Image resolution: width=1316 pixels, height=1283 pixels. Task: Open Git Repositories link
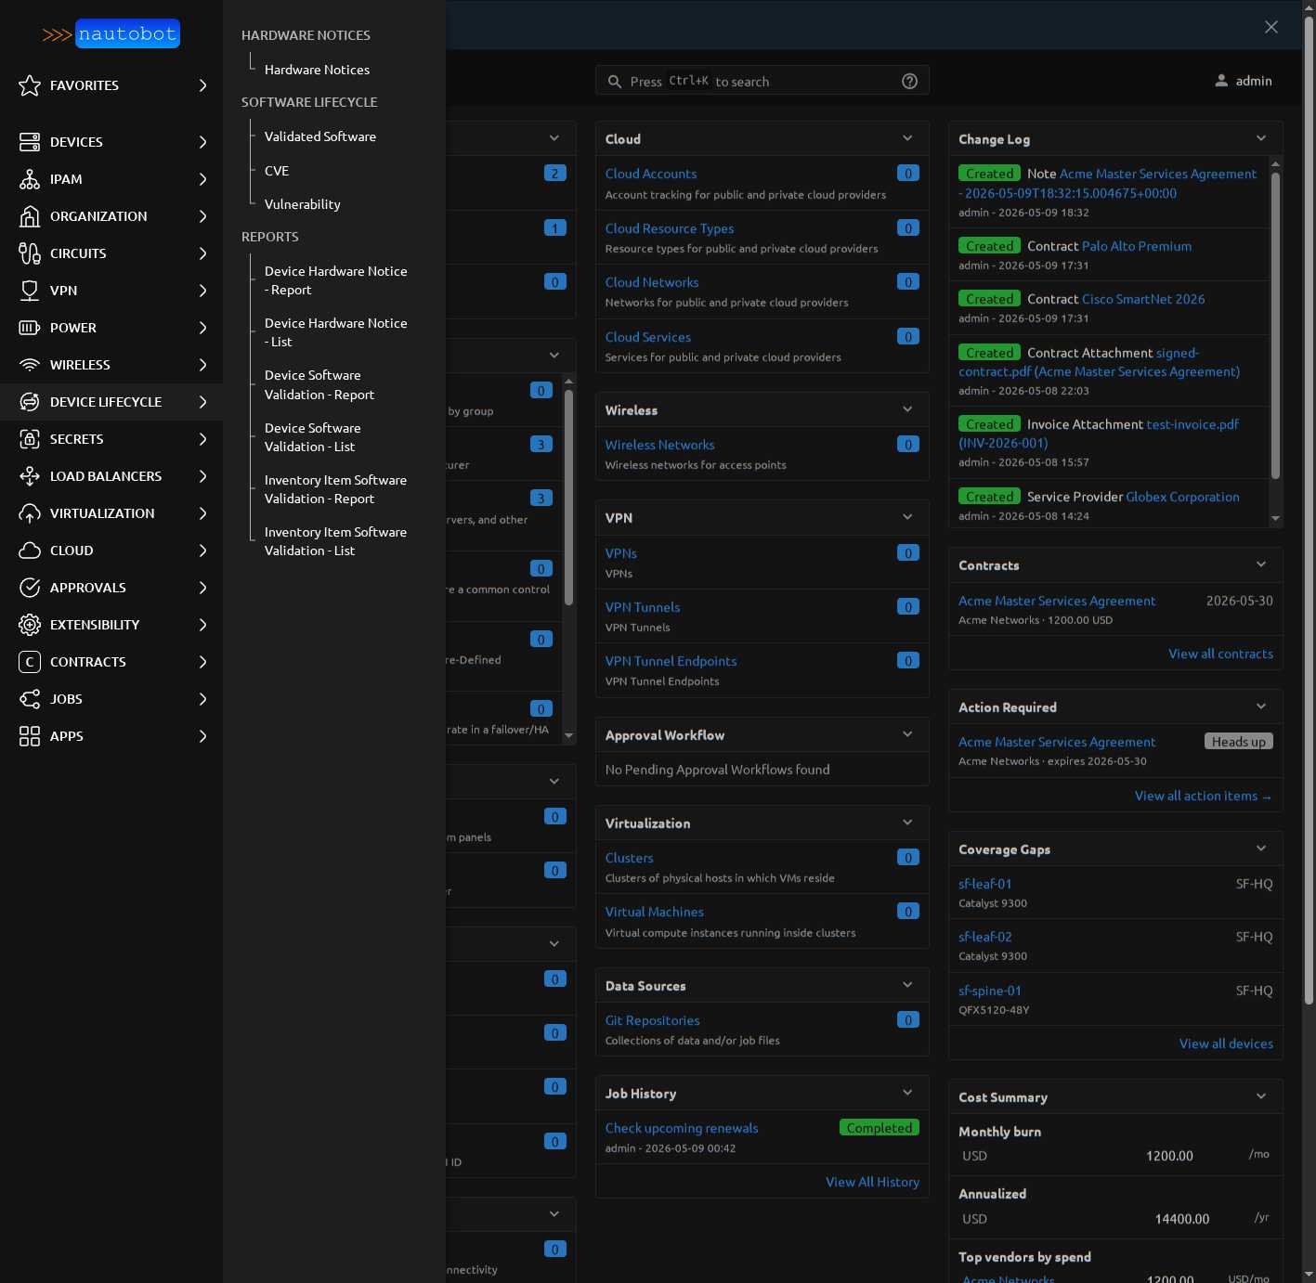(653, 1020)
